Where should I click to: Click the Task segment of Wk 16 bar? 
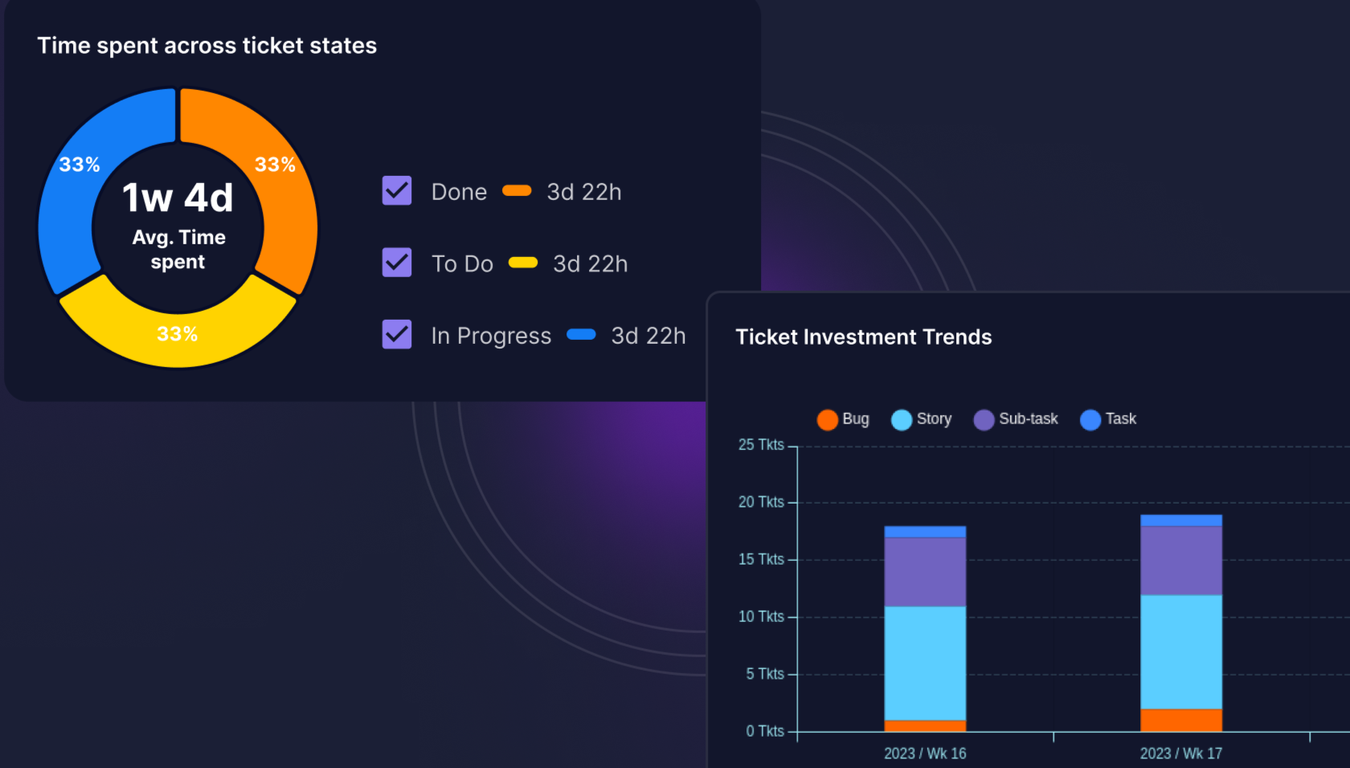(x=925, y=532)
